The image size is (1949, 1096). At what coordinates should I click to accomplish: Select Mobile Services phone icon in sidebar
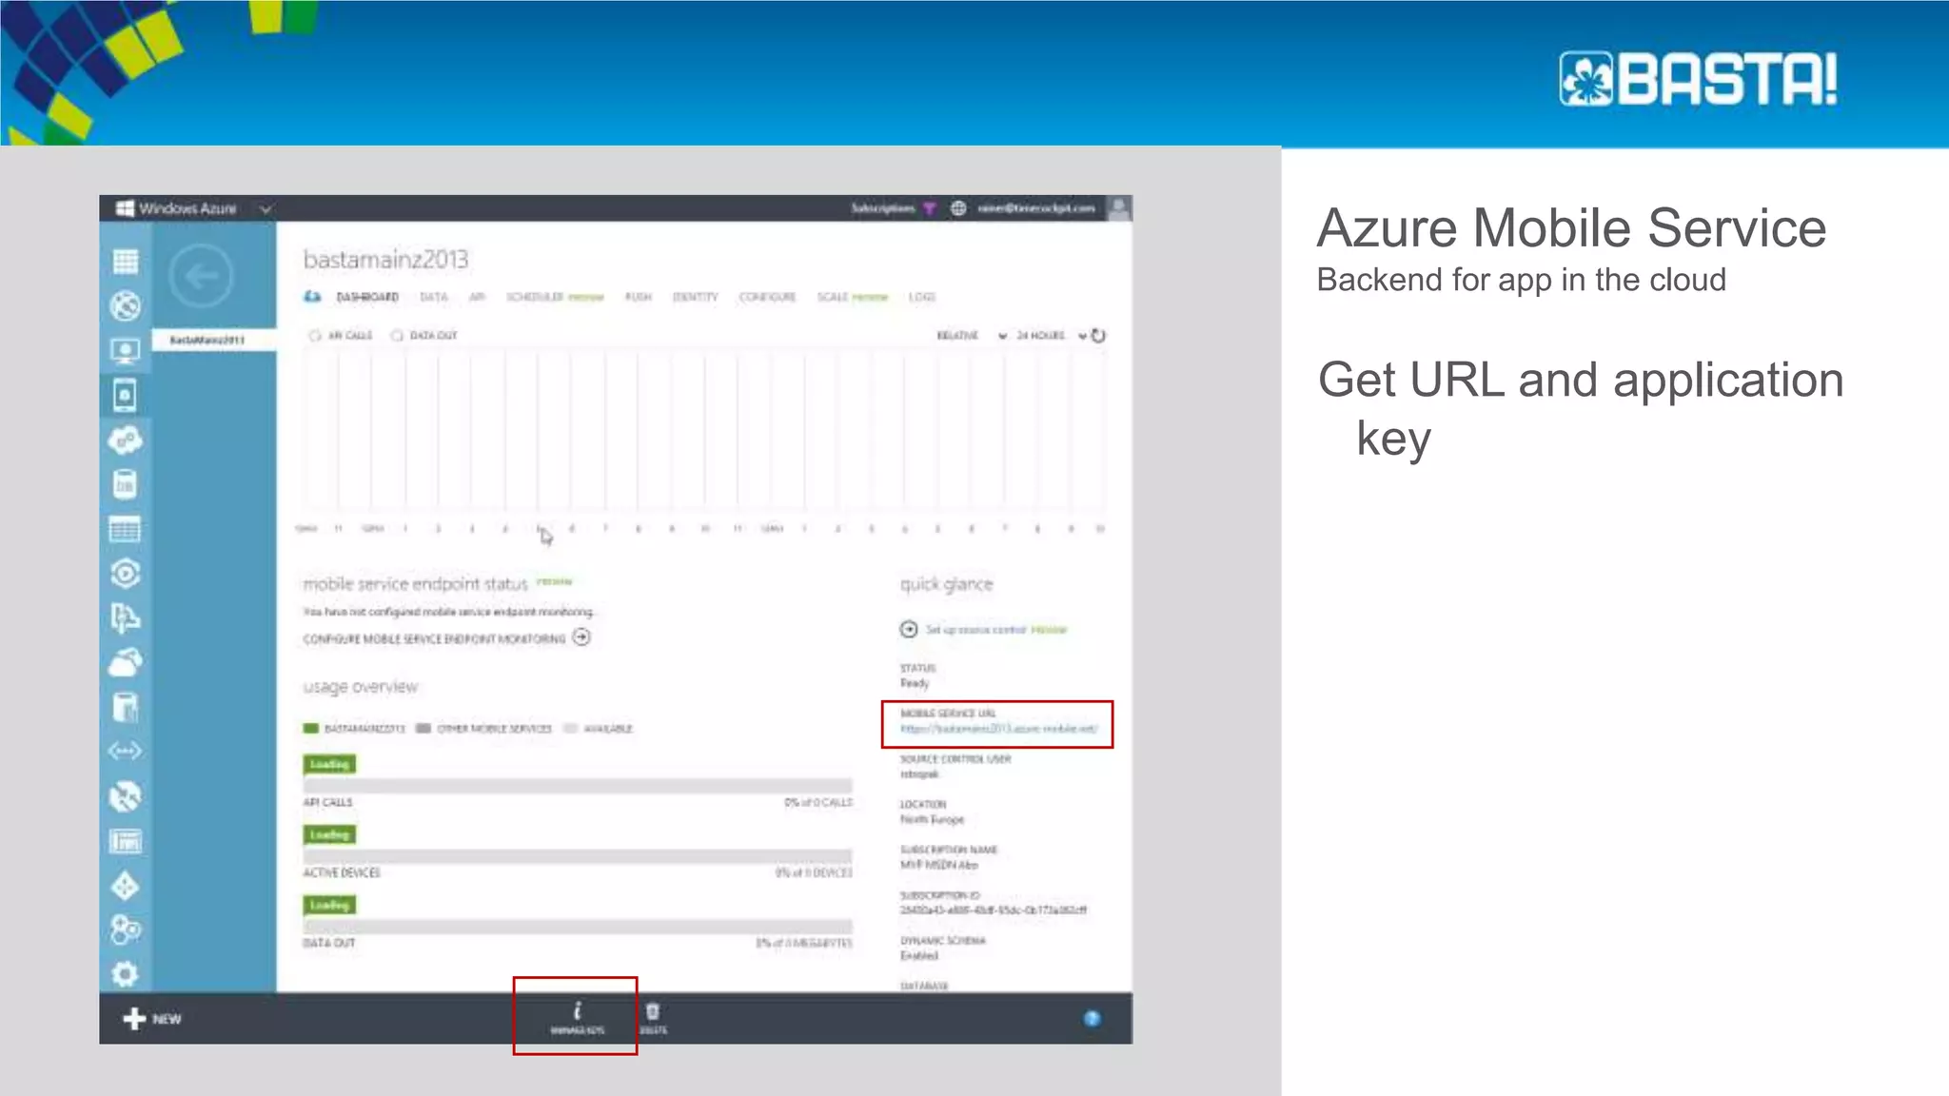(125, 395)
